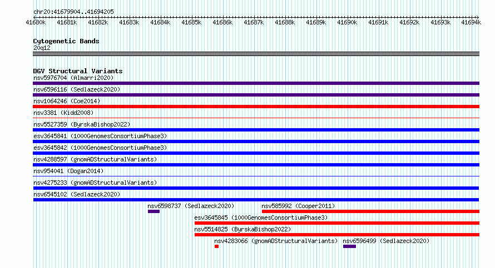The image size is (495, 268).
Task: Click the 41680k ruler tick label
Action: (36, 22)
